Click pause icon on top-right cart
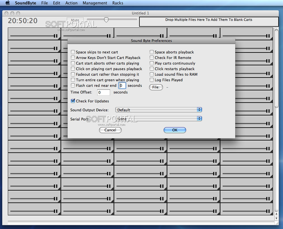The width and height of the screenshot is (283, 229). click(x=268, y=36)
